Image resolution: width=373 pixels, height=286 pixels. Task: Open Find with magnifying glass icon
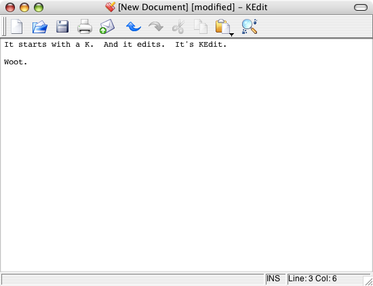click(x=250, y=26)
